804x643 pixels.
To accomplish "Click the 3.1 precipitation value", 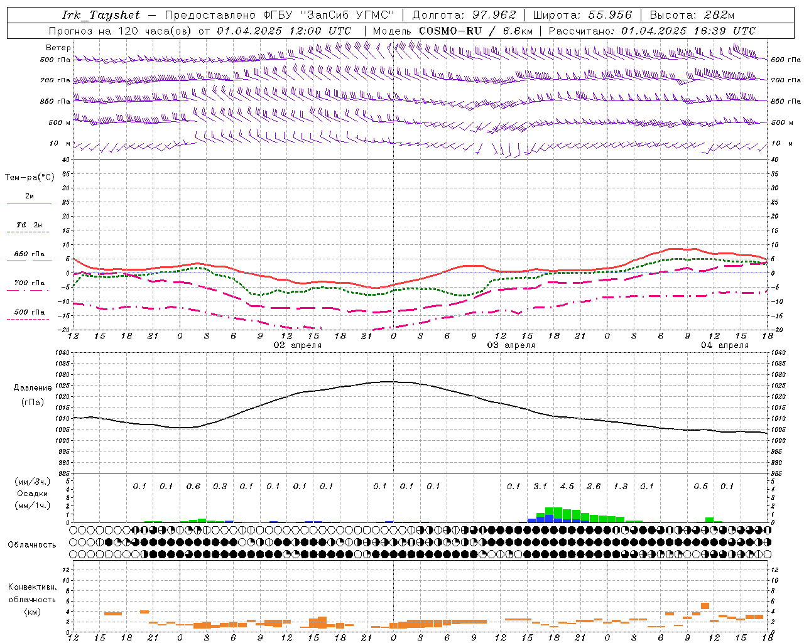I will (540, 487).
